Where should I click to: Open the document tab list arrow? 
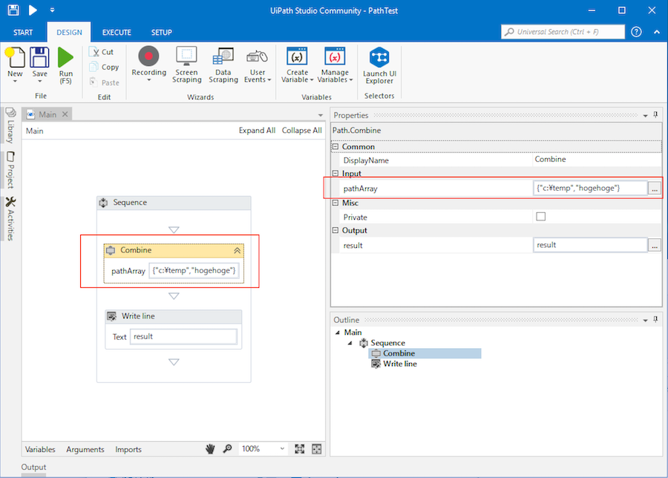click(x=321, y=115)
